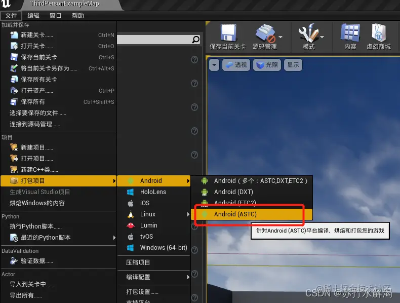Open the Marketplace (虚幻商城) icon
400x303 pixels.
point(379,32)
